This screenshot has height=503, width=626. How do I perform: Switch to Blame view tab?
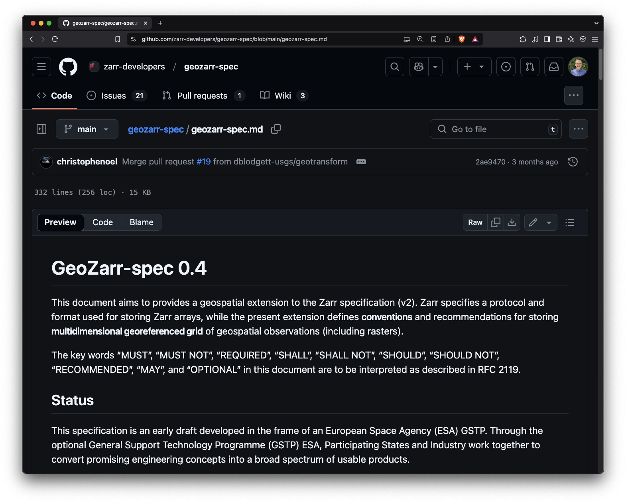pos(142,222)
